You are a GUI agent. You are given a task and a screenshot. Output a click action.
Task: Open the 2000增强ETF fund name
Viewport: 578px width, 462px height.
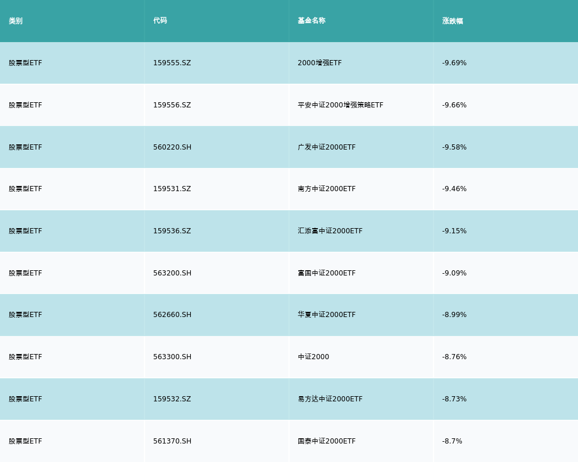320,63
